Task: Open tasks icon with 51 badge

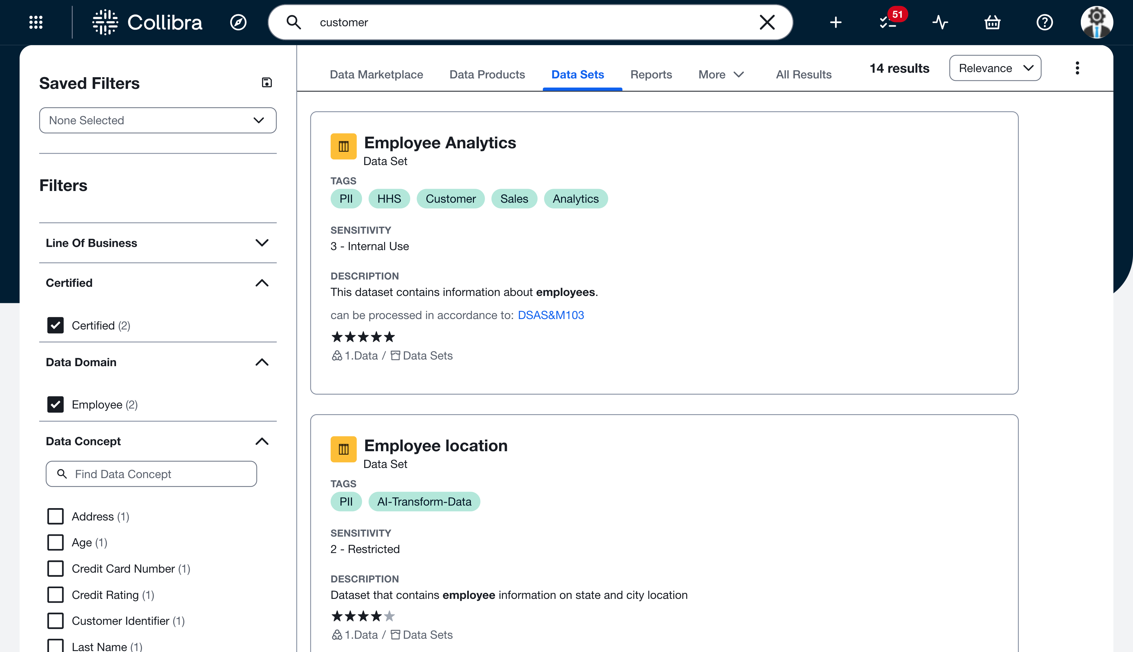Action: coord(888,22)
